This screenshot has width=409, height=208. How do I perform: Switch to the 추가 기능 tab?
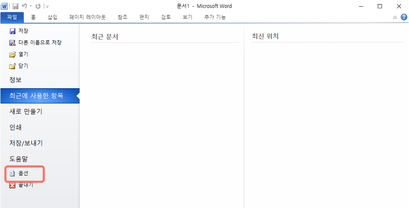tap(215, 17)
